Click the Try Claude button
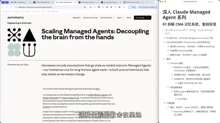 (140, 18)
